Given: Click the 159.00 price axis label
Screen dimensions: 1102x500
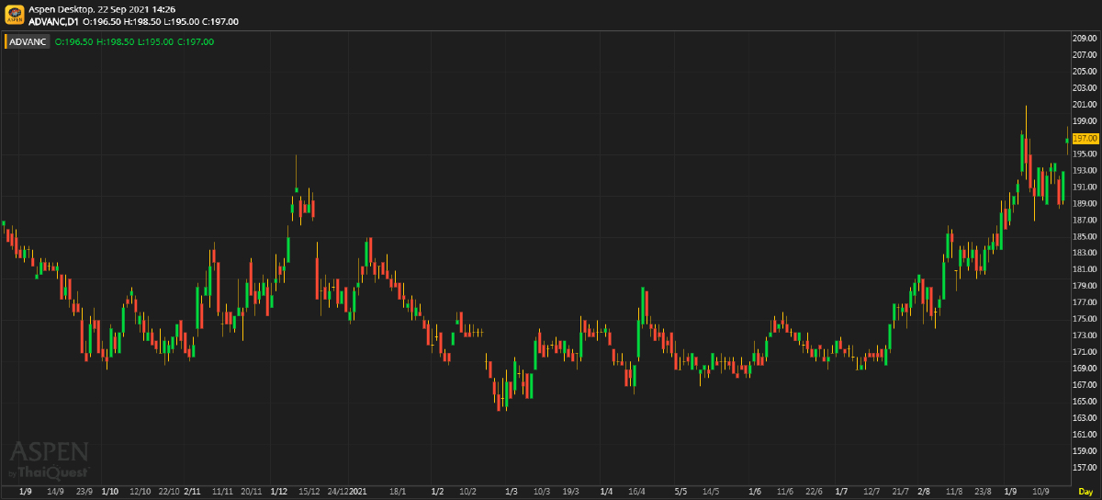Looking at the screenshot, I should coord(1085,451).
